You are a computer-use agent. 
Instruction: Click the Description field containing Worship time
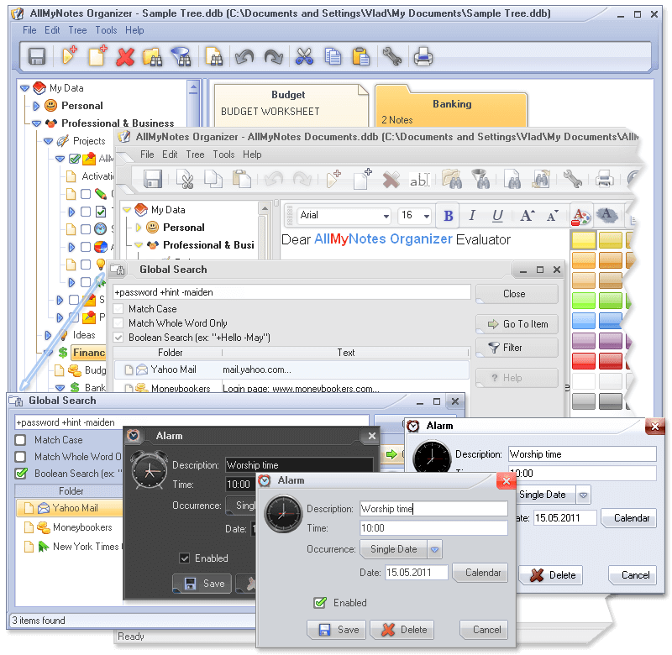click(x=433, y=509)
